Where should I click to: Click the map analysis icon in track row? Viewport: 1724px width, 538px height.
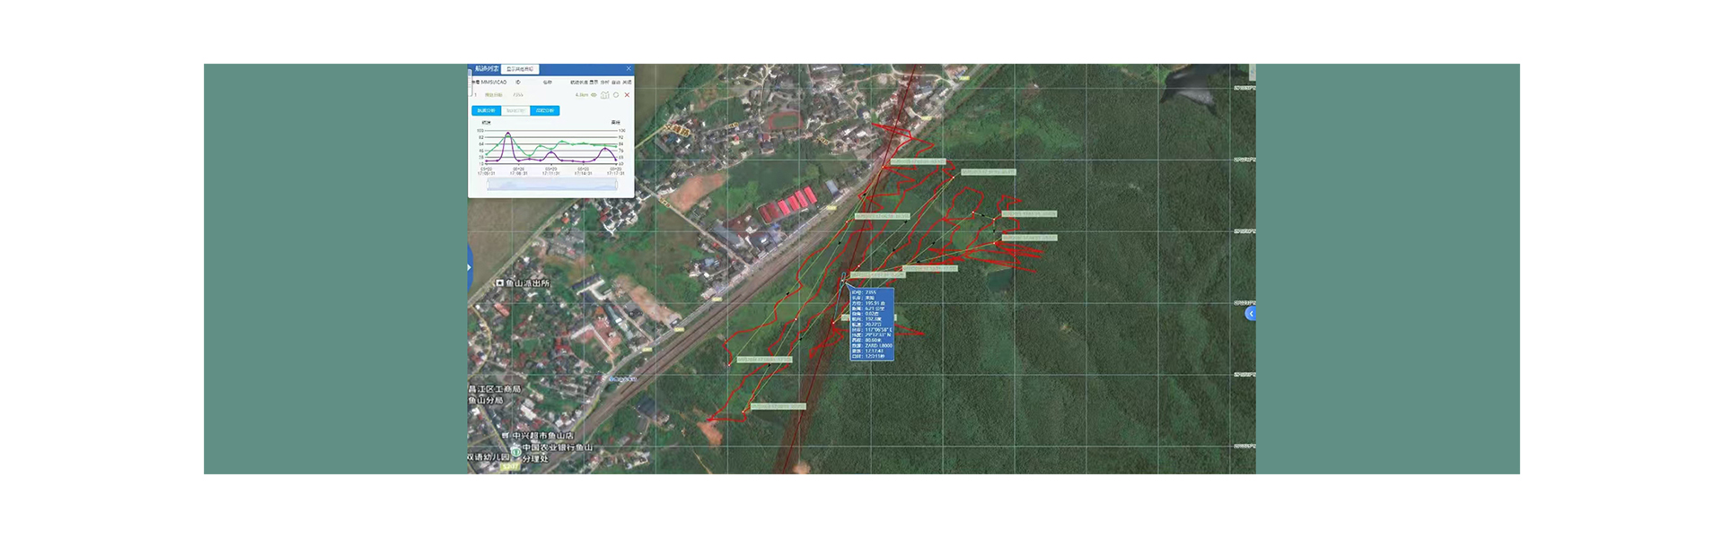tap(604, 95)
